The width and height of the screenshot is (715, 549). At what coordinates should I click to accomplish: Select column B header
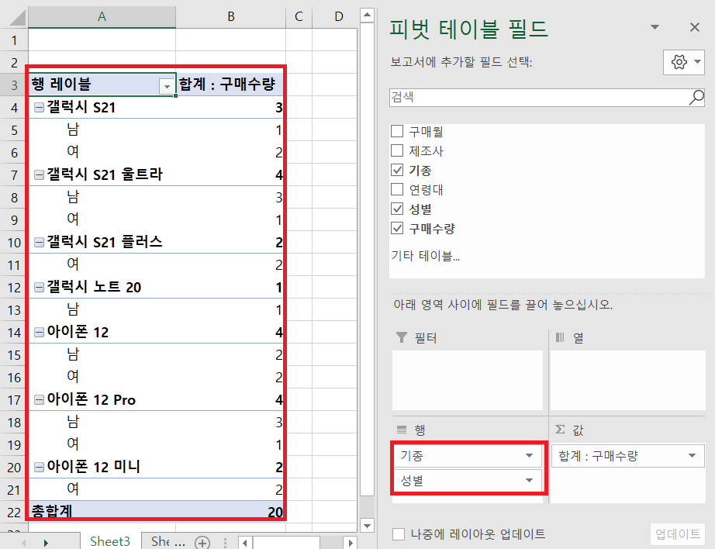231,17
